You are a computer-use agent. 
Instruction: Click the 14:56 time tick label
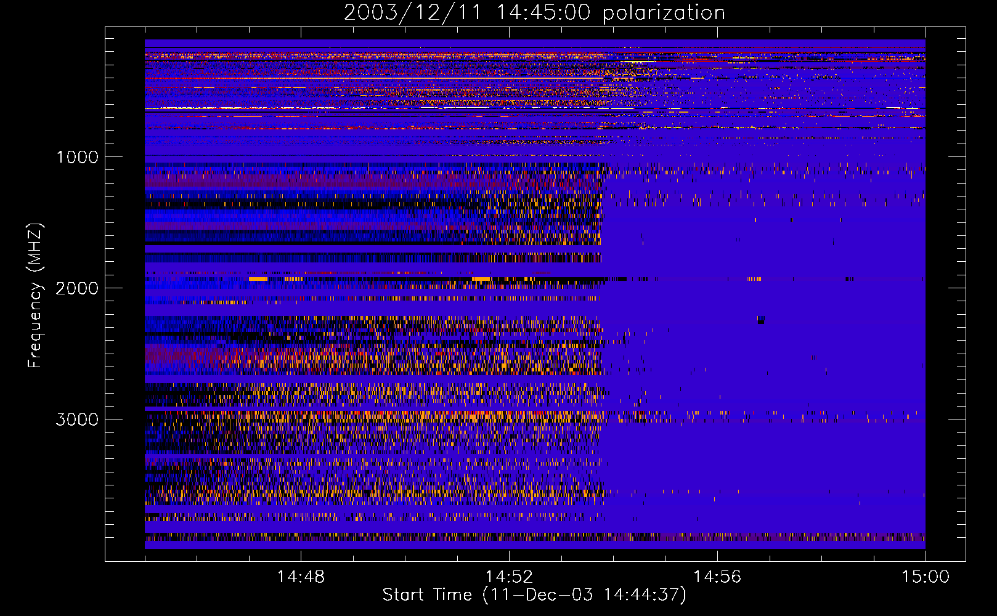717,577
